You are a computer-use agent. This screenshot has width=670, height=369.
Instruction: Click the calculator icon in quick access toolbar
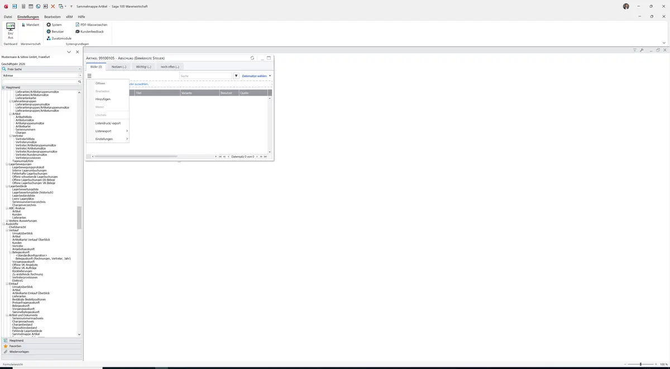pyautogui.click(x=23, y=6)
